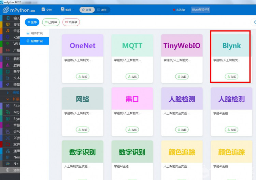Filter extensions by 未安装

(71, 22)
